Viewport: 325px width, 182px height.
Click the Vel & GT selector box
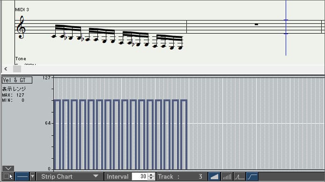point(17,80)
